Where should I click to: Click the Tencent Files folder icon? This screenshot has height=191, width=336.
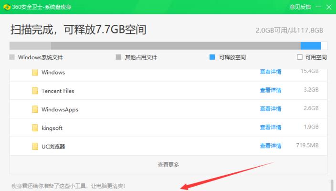pos(35,91)
